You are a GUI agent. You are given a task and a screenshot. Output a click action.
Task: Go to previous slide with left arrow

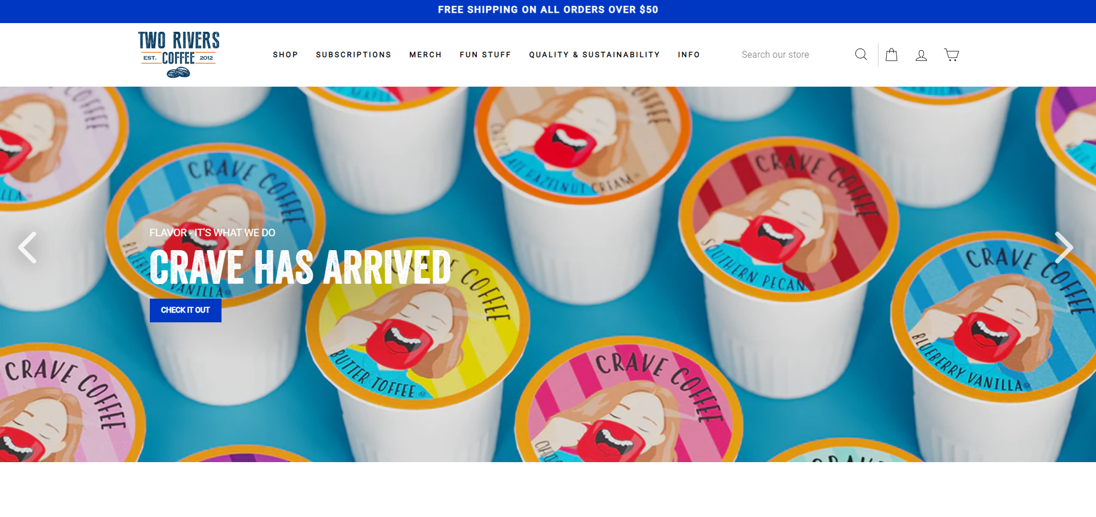pyautogui.click(x=27, y=247)
